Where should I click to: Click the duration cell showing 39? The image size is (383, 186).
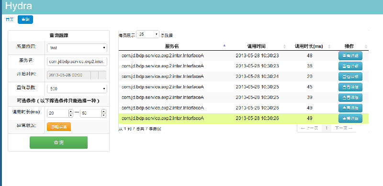pos(309,98)
